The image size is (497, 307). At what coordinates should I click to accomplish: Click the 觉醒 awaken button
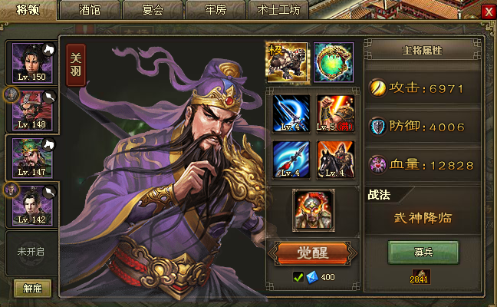tap(312, 253)
